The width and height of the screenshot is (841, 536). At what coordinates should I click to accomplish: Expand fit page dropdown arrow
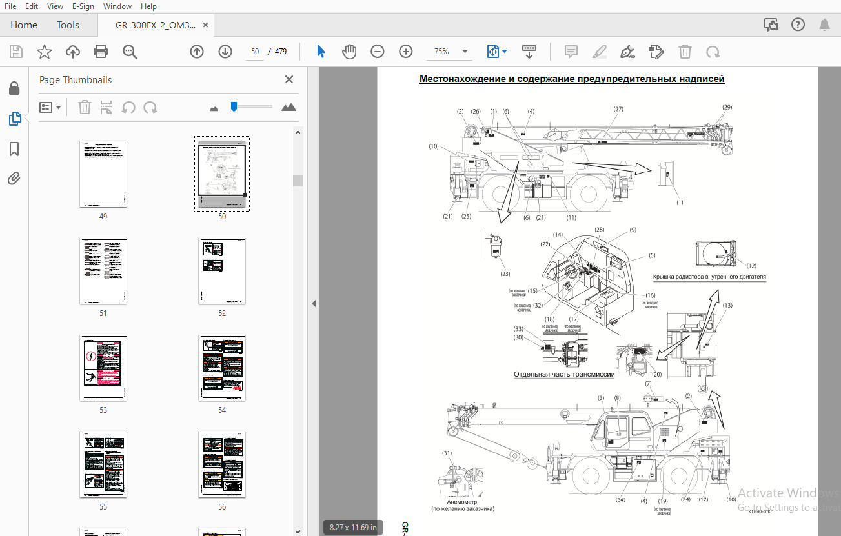click(x=504, y=52)
